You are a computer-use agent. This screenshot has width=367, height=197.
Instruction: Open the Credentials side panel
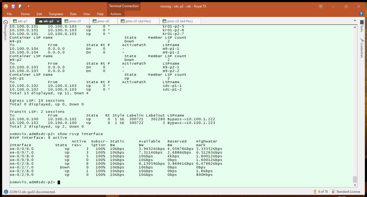[x=362, y=49]
